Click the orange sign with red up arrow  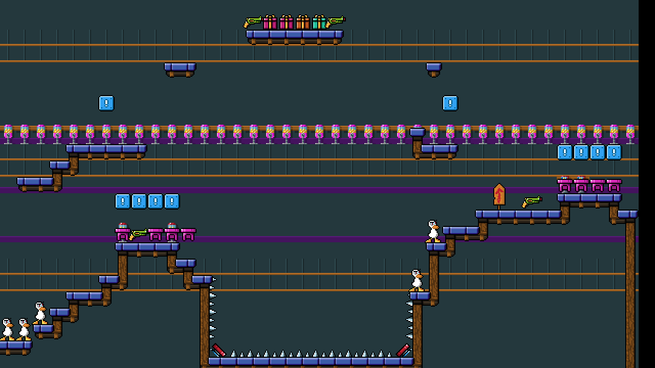(499, 196)
